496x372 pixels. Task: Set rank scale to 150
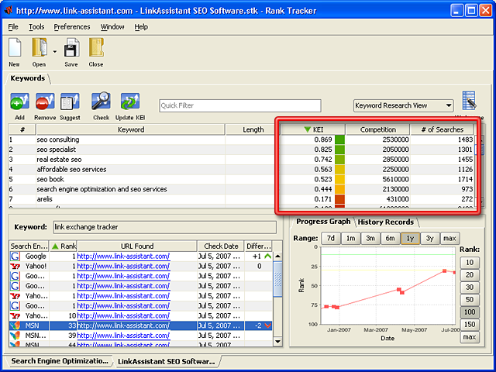[x=470, y=325]
